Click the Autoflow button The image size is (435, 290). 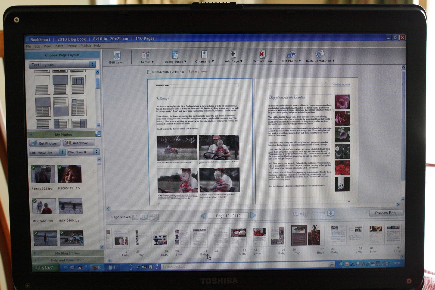(x=79, y=143)
